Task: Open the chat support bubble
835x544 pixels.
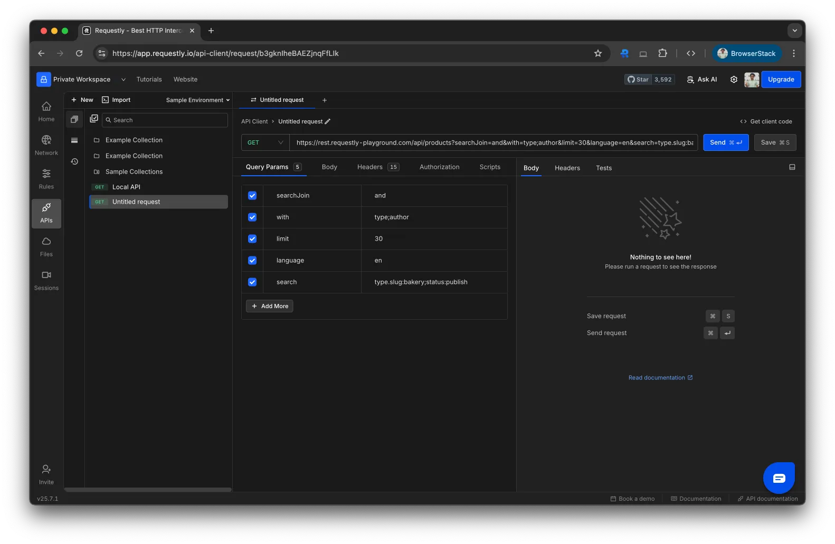Action: click(779, 478)
